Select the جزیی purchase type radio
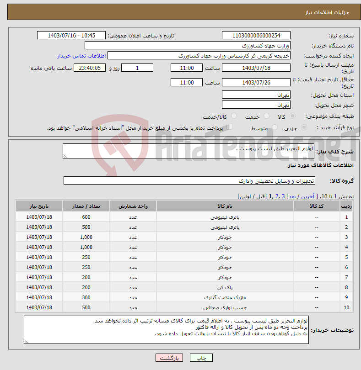361x370 pixels. pyautogui.click(x=304, y=127)
